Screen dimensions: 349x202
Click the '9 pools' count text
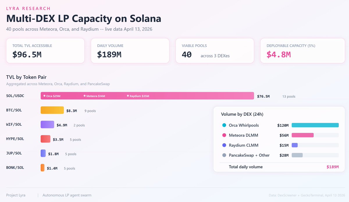[90, 111]
